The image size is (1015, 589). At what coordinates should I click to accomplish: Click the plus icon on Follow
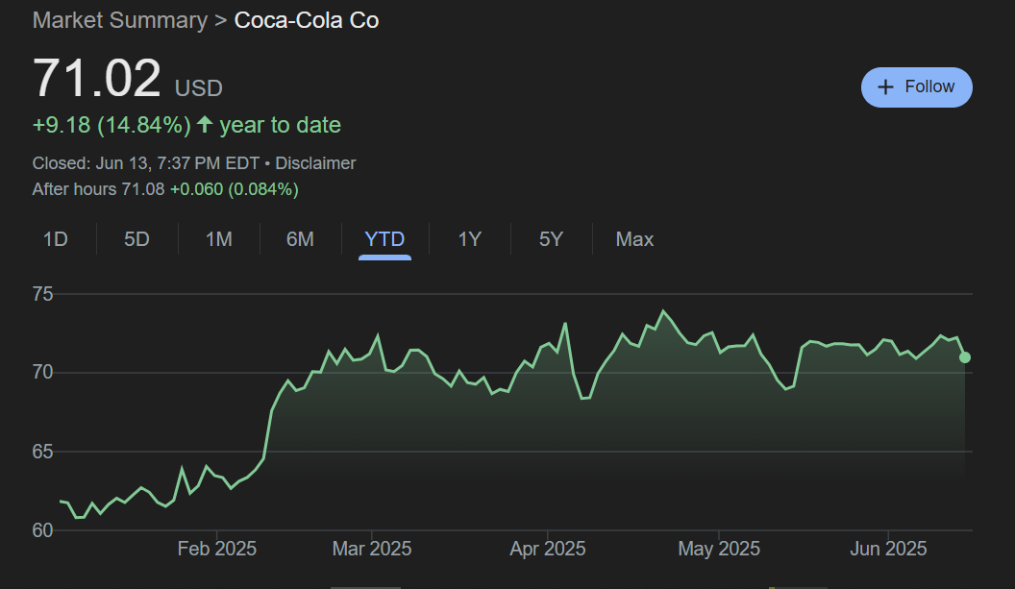(885, 87)
